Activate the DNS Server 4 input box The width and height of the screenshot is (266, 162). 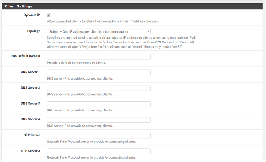pos(98,120)
